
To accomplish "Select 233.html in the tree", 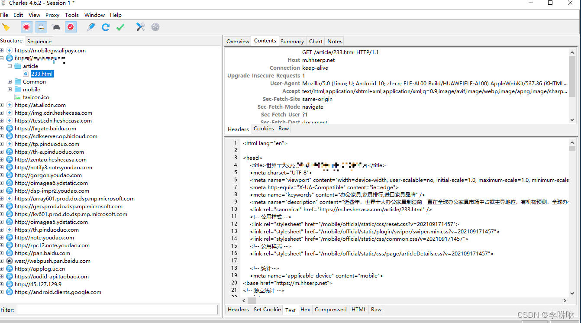I will 42,74.
